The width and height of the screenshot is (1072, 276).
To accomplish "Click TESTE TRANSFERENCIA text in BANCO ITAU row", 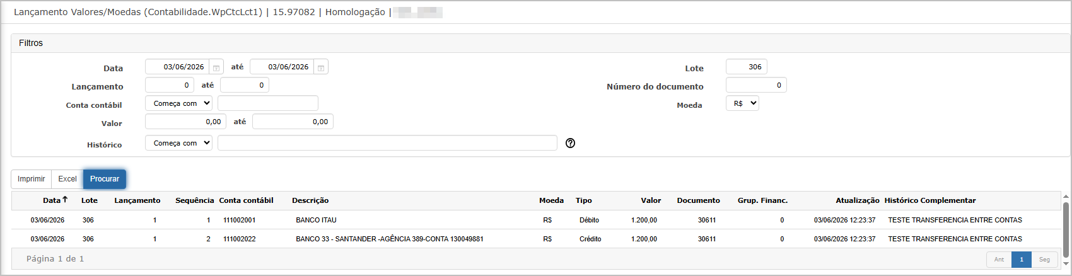I will [x=955, y=220].
